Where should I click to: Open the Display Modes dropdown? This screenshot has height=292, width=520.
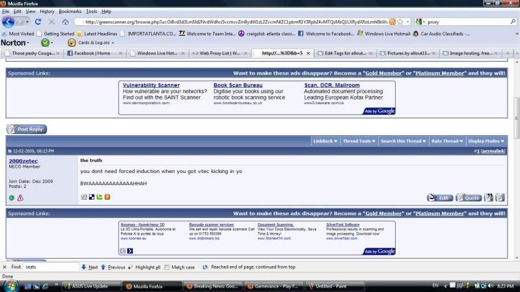tap(485, 141)
